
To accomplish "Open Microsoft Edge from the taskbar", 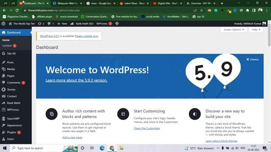I will (102, 148).
